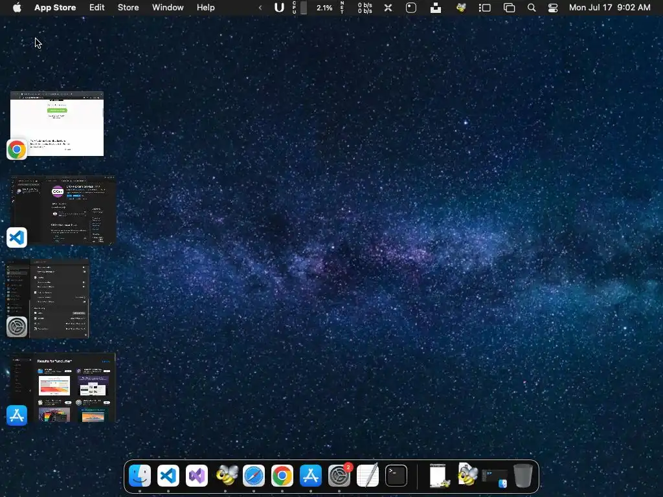The height and width of the screenshot is (497, 663).
Task: Click the App Store icon in the Dock
Action: coord(311,476)
